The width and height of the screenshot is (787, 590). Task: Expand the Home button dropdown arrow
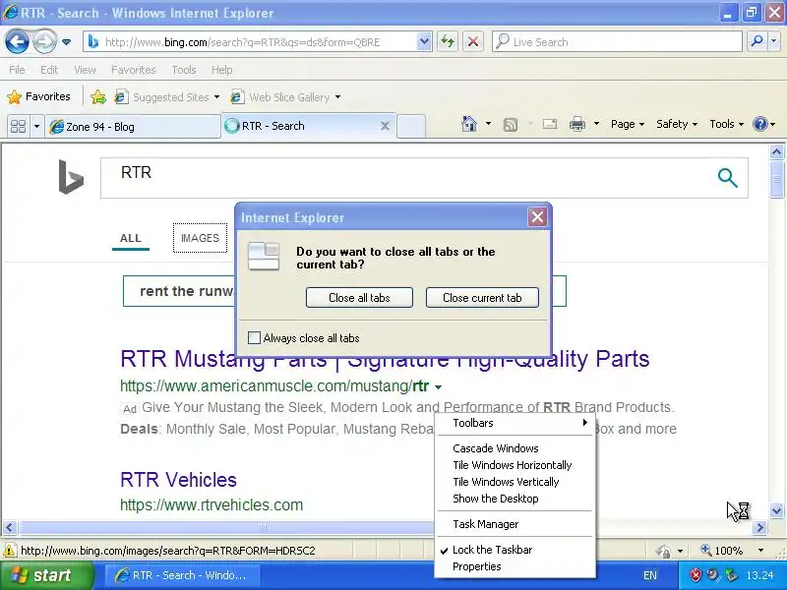[488, 124]
